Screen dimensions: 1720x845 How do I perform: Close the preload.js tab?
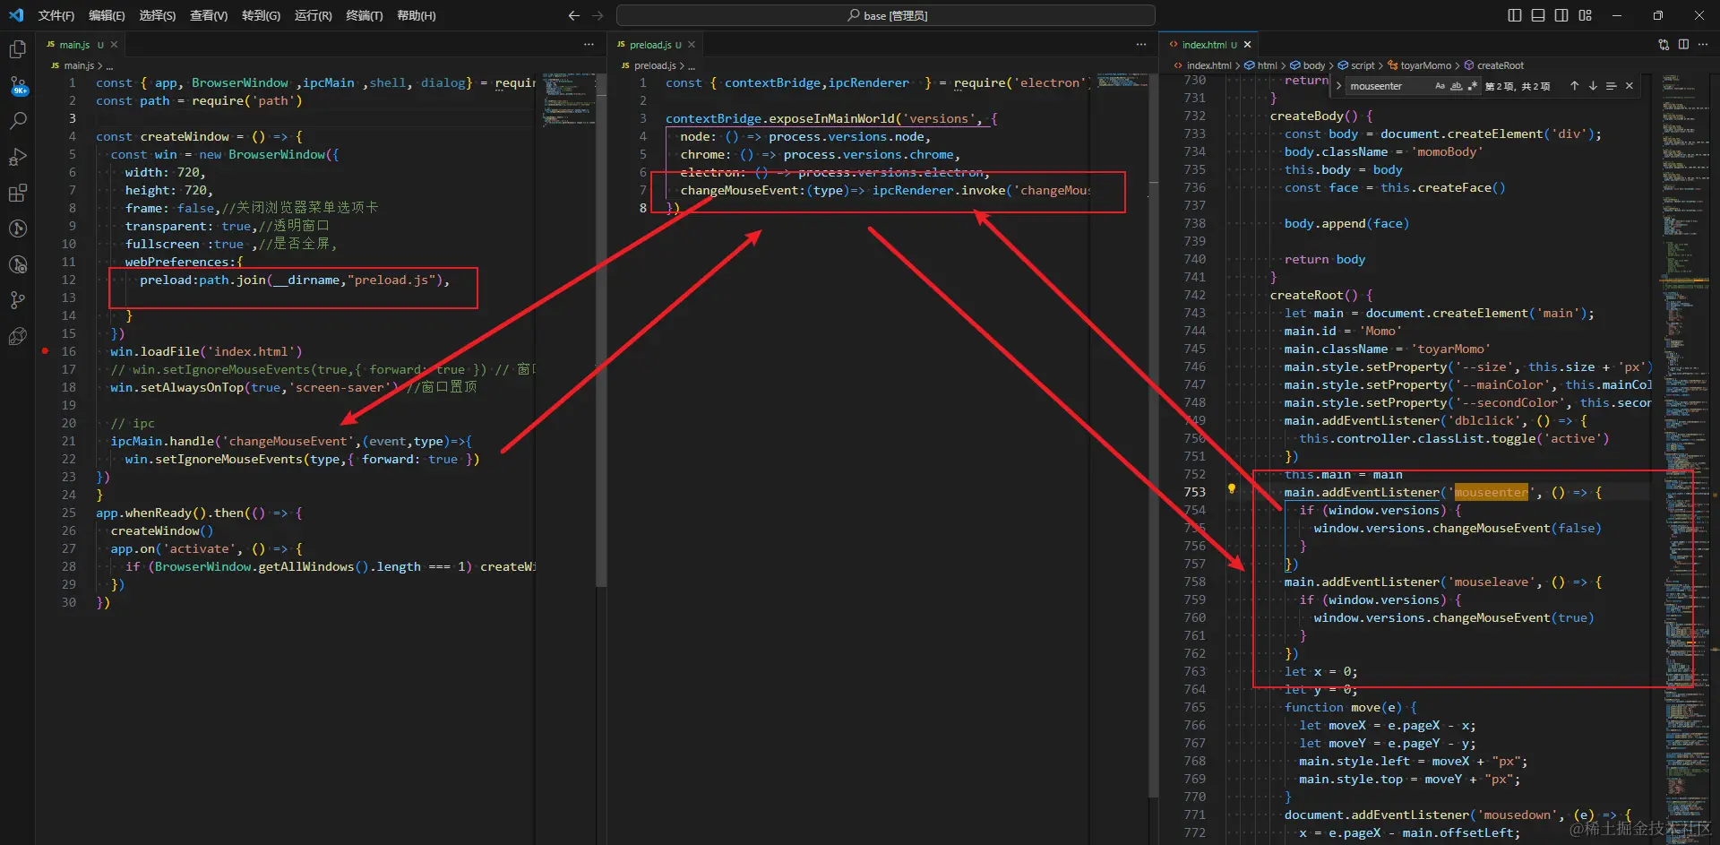[x=691, y=45]
